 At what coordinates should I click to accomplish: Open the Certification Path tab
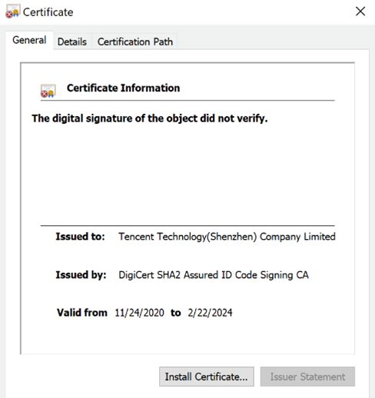135,41
